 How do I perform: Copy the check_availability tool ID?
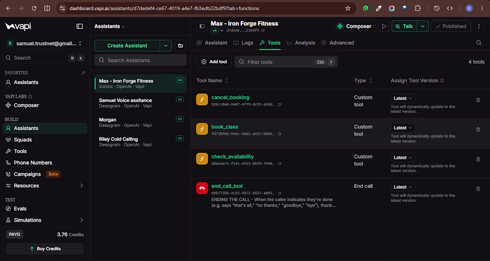pyautogui.click(x=280, y=163)
